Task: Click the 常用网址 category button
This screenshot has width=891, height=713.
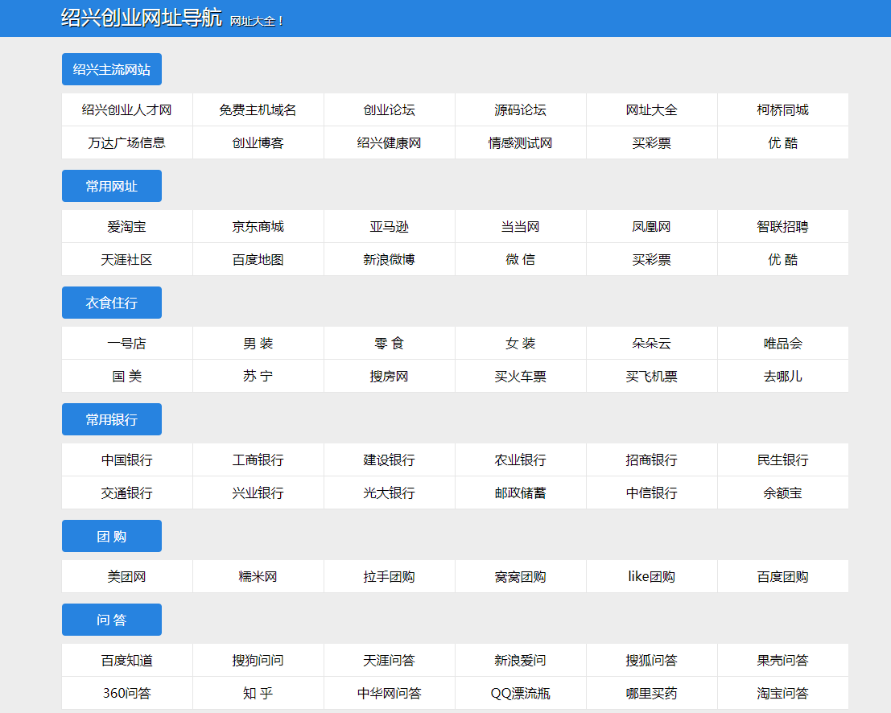Action: (x=111, y=186)
